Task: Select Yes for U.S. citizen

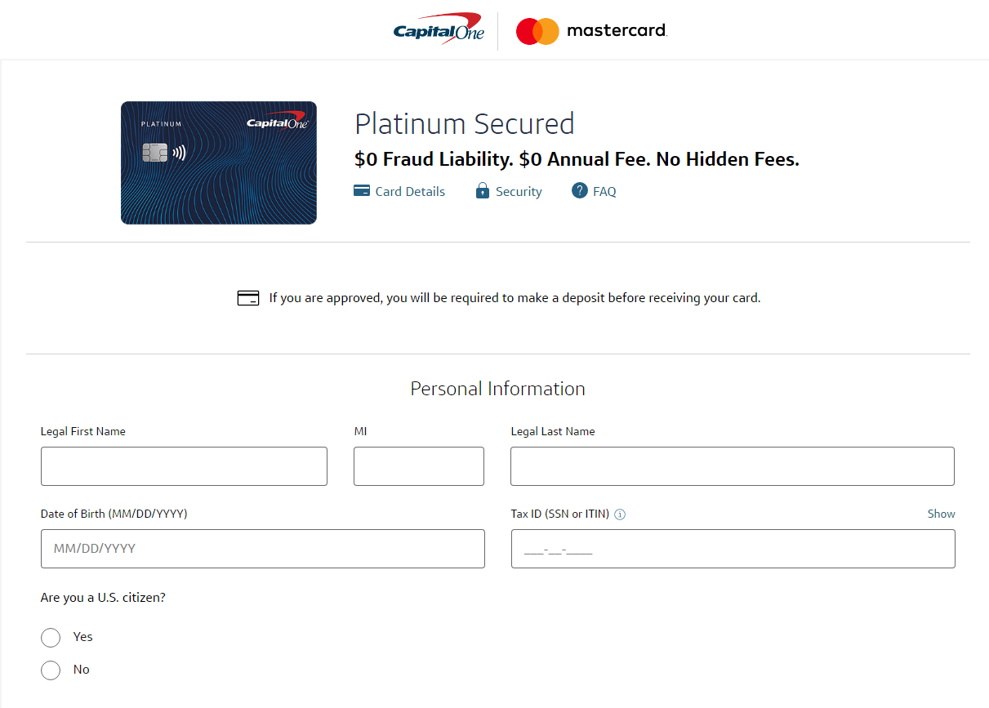Action: [51, 638]
